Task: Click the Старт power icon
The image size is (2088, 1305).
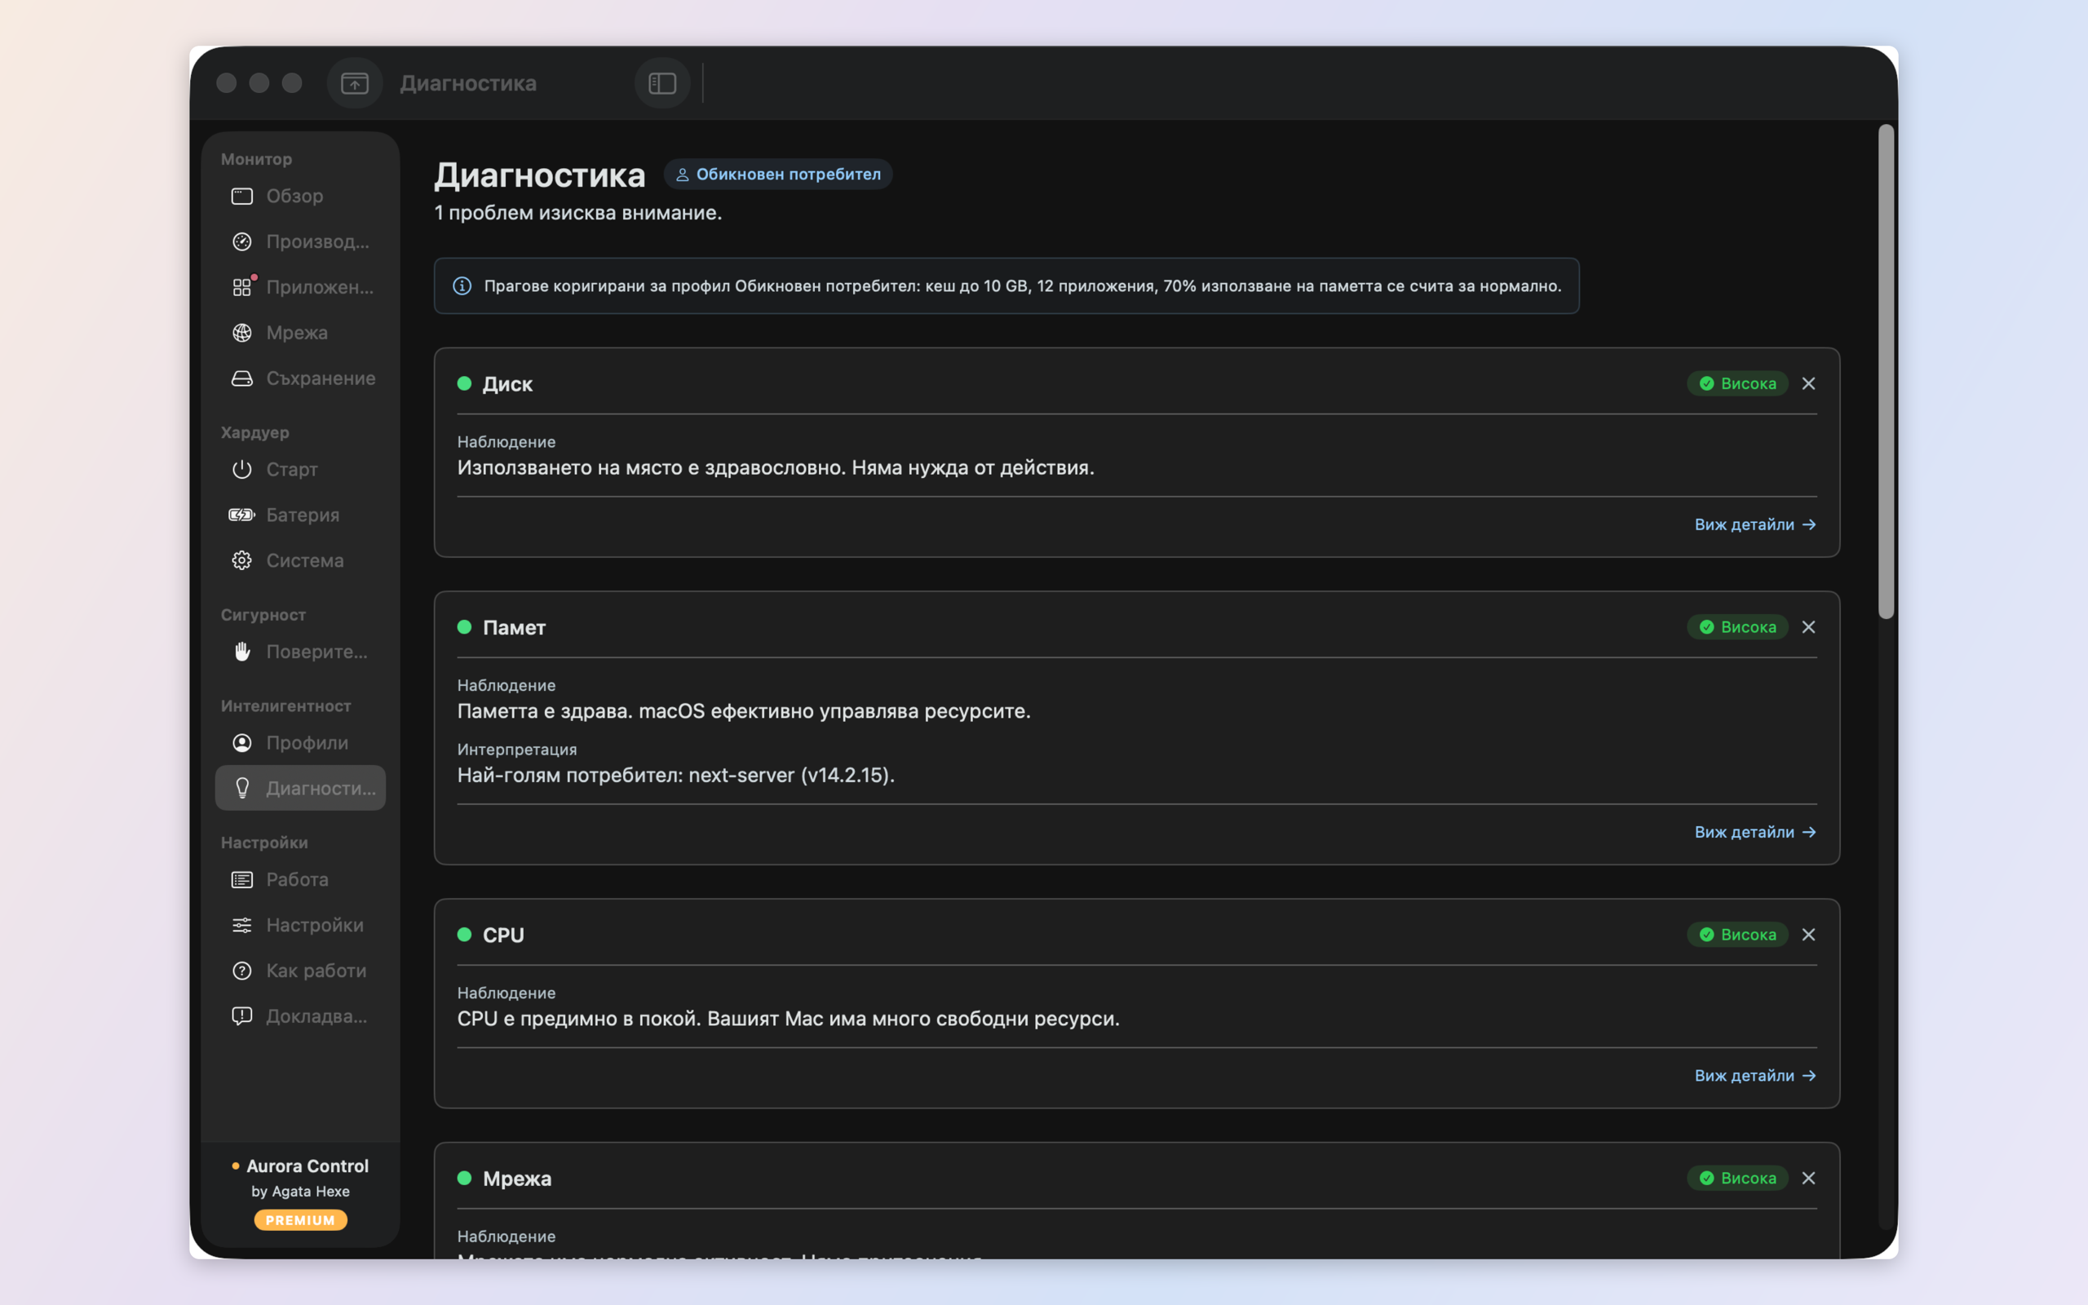Action: [x=241, y=469]
